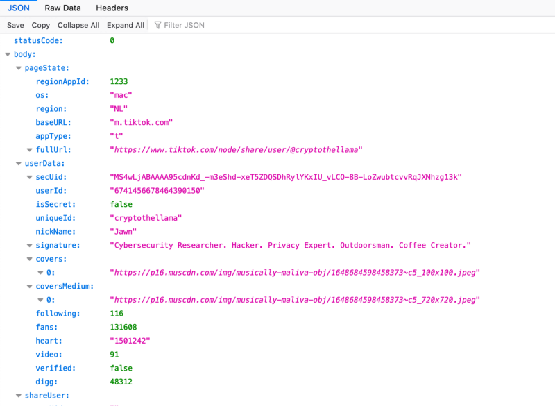
Task: Select the nickName value "Jawn"
Action: (123, 232)
